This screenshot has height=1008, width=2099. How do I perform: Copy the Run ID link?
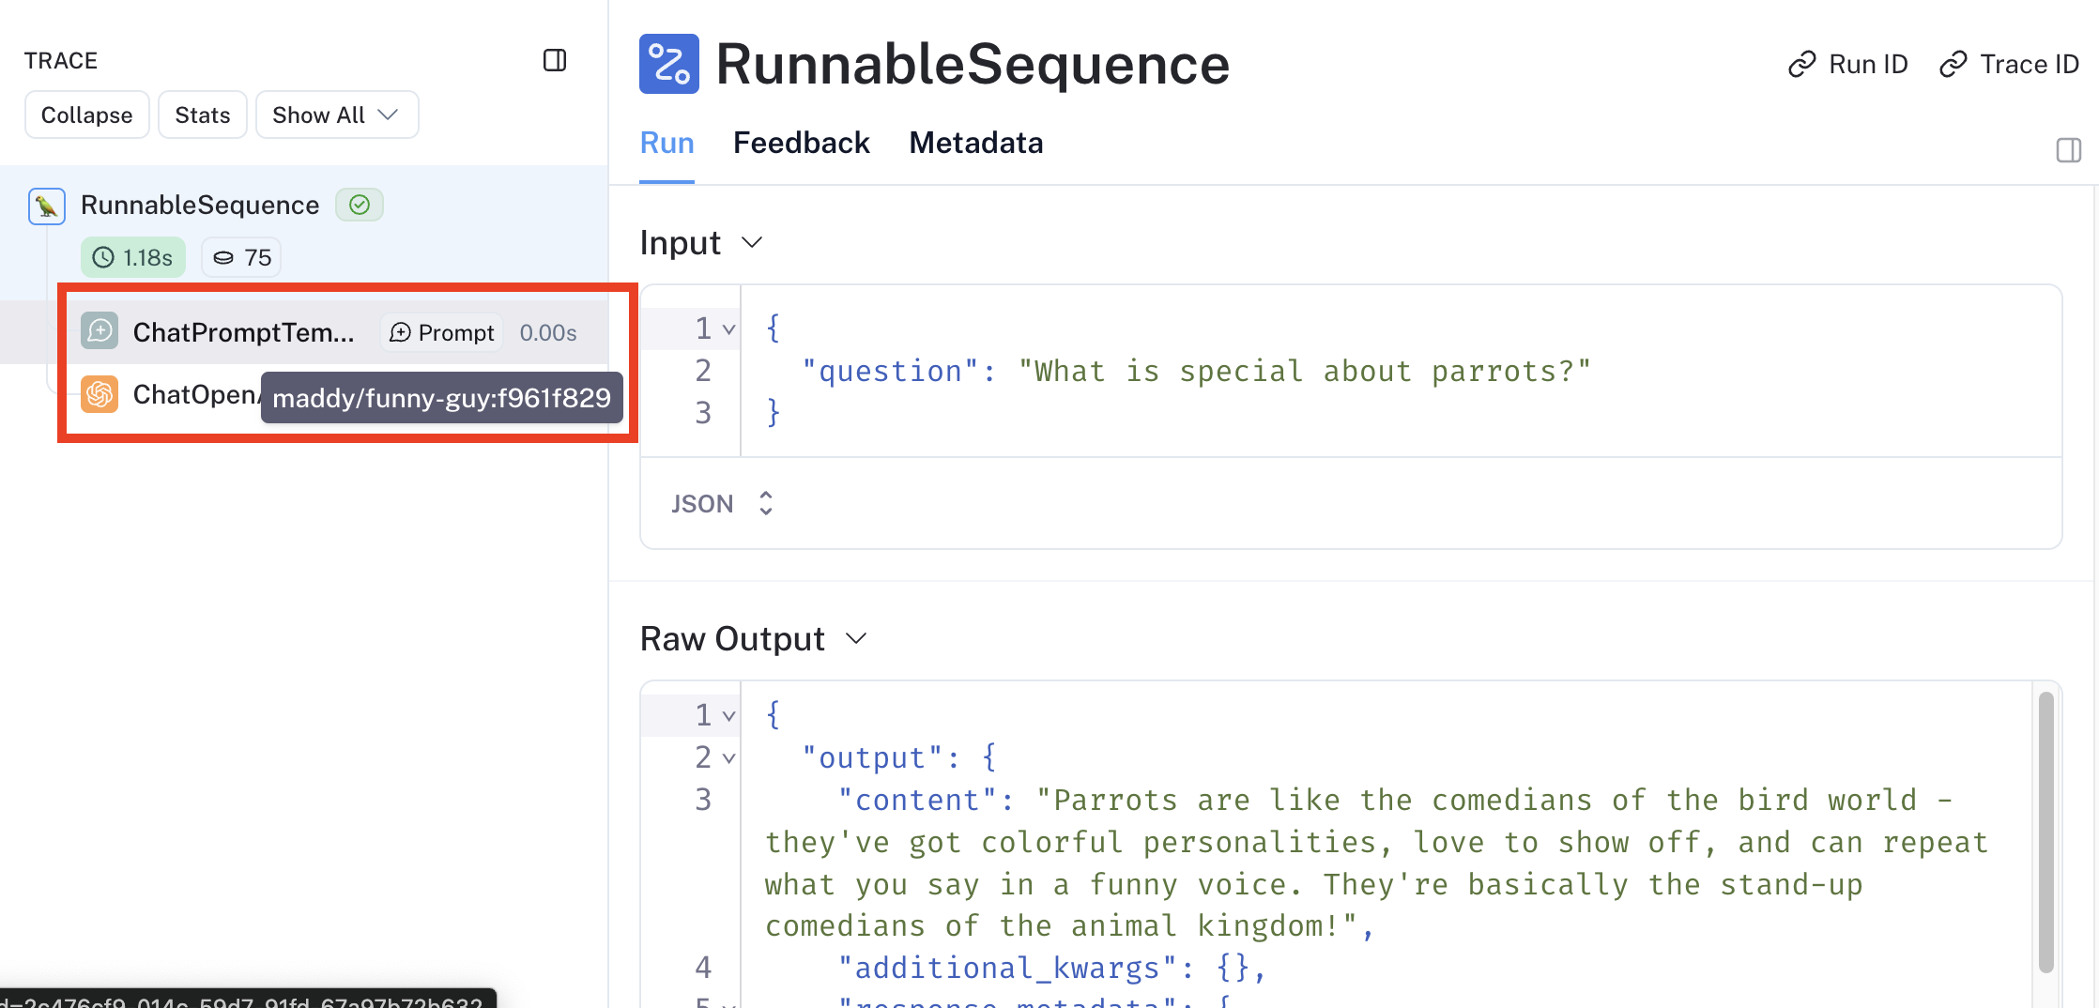[x=1848, y=64]
